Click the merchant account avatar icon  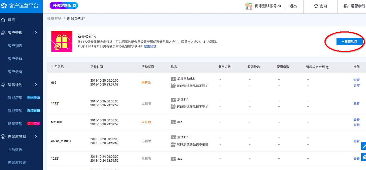[249, 6]
